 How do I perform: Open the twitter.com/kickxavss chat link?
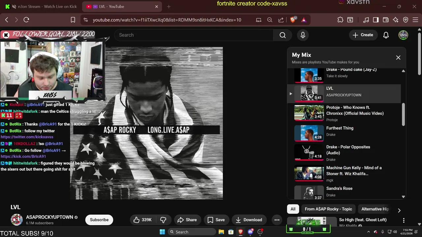(x=27, y=137)
